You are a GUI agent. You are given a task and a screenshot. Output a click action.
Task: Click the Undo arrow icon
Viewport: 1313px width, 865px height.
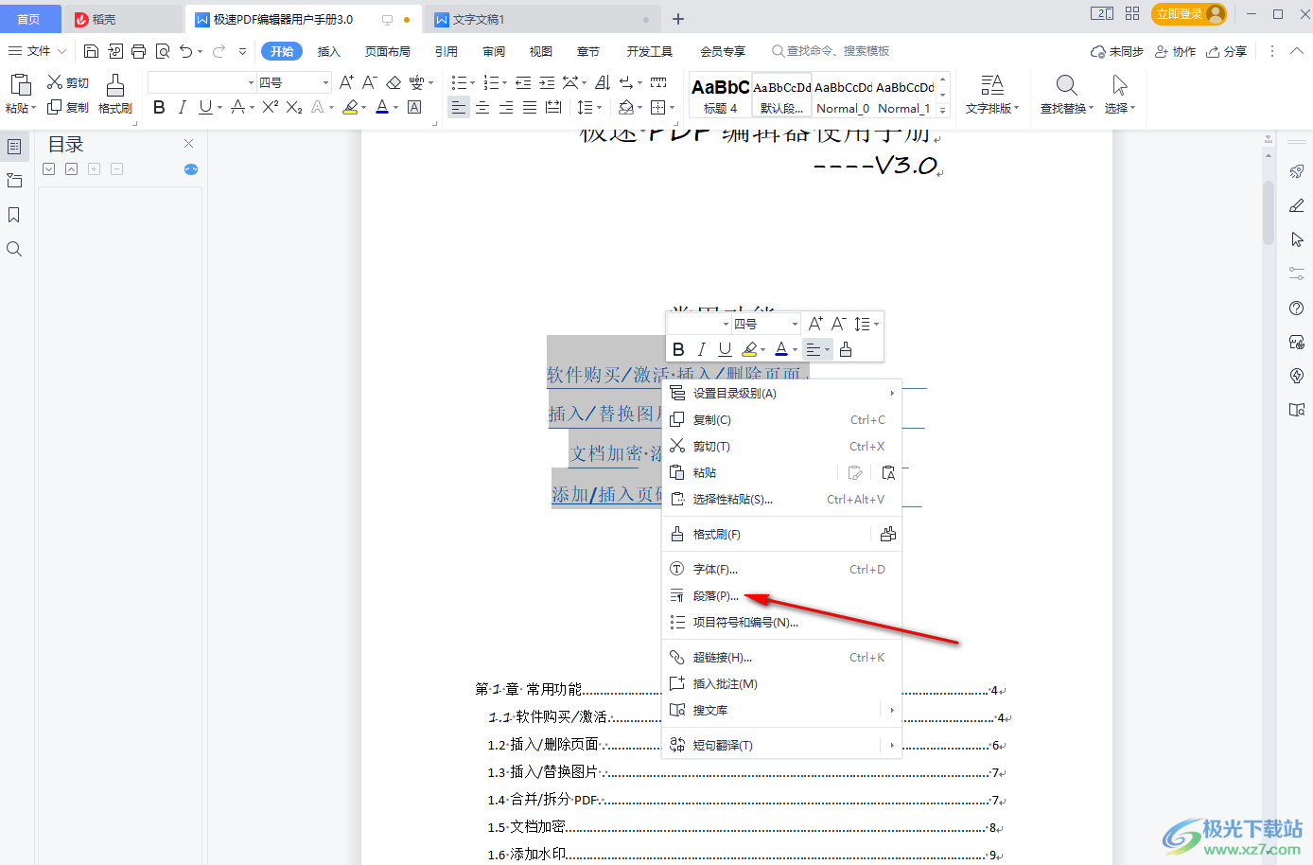pos(186,51)
